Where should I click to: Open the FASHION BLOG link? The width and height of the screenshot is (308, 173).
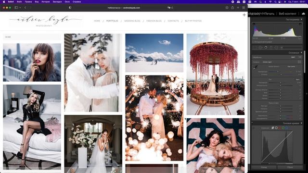[154, 21]
